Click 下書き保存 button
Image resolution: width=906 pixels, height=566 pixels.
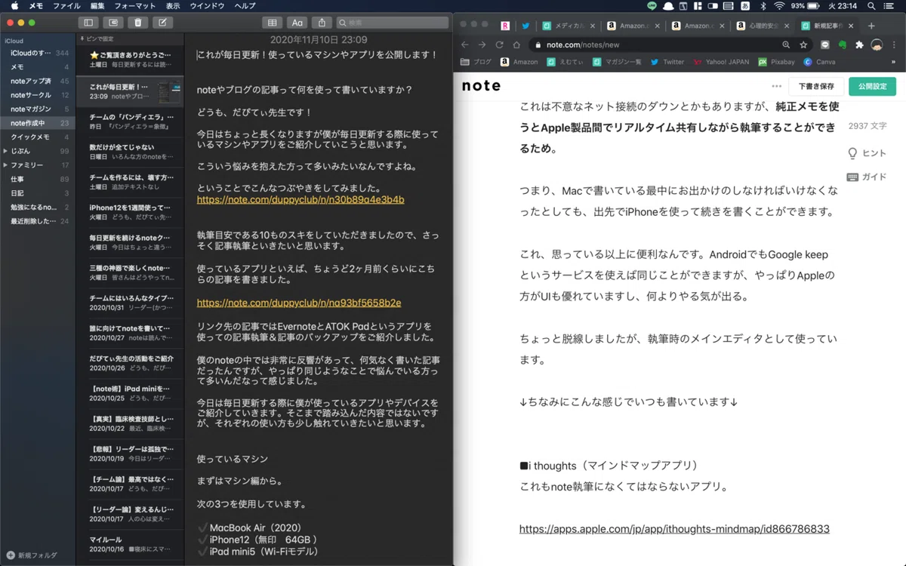pyautogui.click(x=816, y=86)
